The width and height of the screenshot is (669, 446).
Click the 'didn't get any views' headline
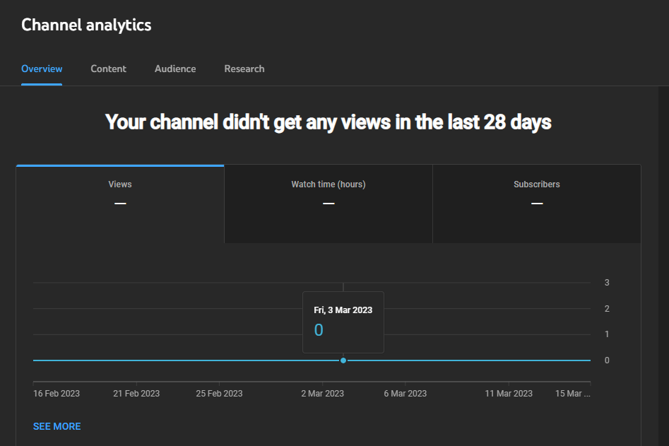pyautogui.click(x=328, y=122)
